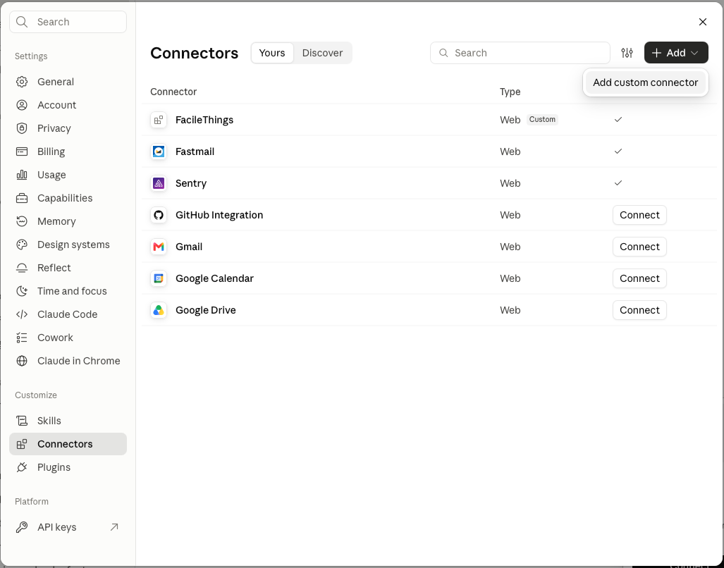The height and width of the screenshot is (568, 724).
Task: Click the Google Calendar icon
Action: pyautogui.click(x=159, y=278)
